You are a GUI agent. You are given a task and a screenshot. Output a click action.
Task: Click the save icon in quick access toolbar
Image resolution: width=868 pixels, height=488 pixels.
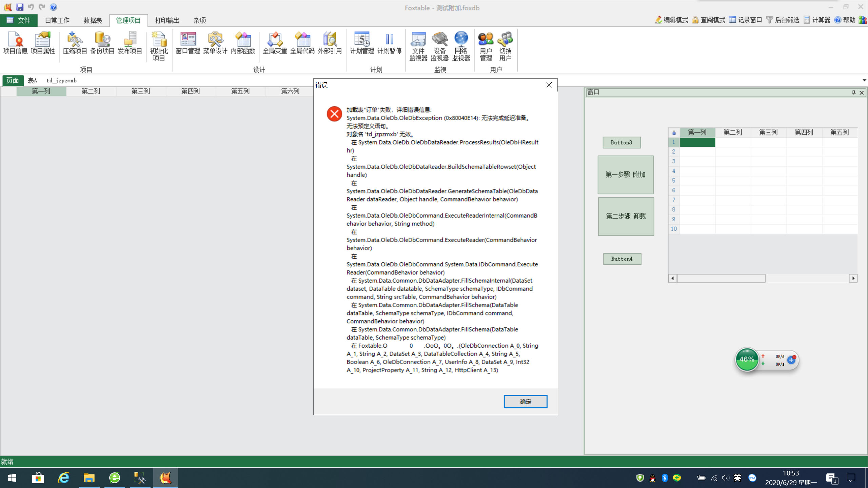pos(20,7)
